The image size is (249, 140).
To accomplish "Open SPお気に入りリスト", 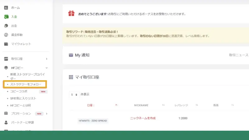I will point(23,98).
